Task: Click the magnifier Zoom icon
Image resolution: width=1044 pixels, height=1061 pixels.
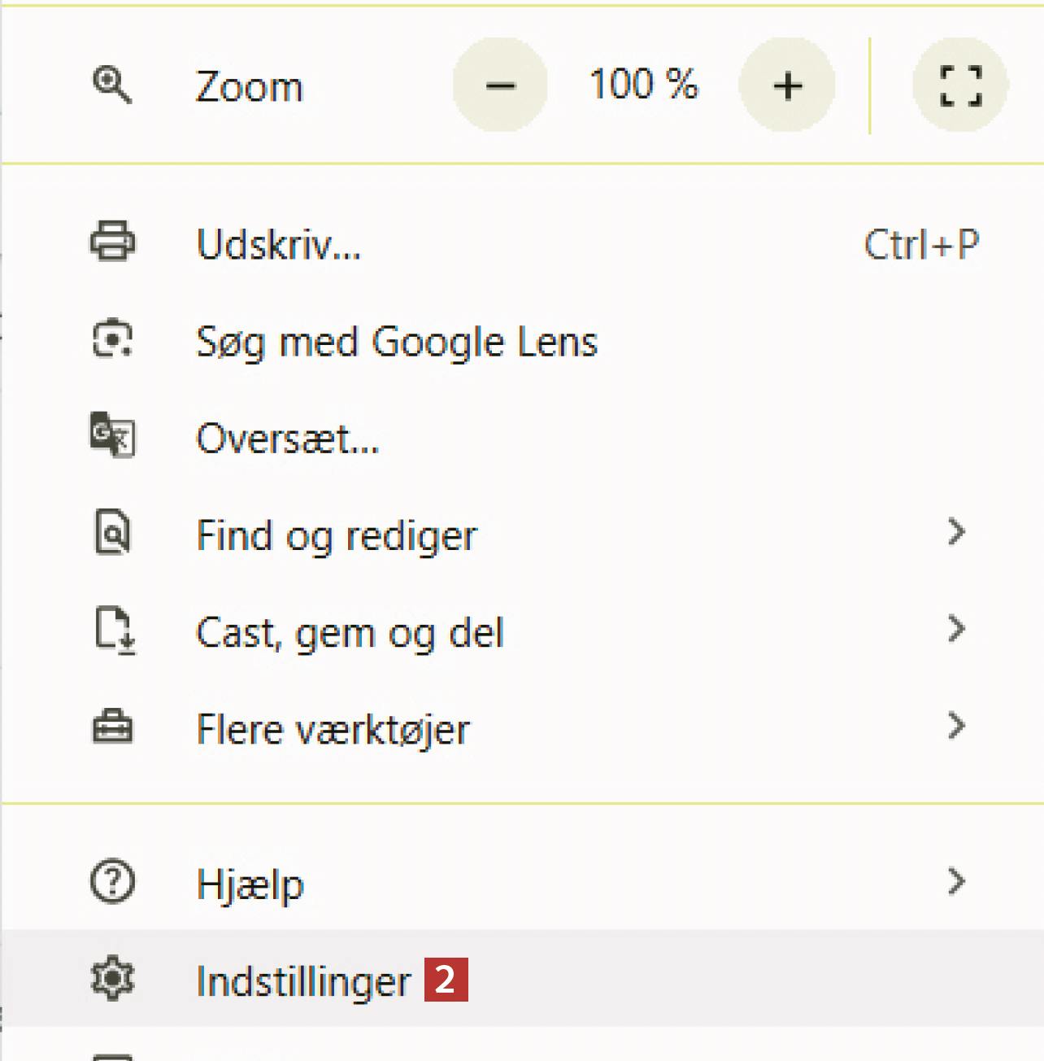Action: click(111, 85)
